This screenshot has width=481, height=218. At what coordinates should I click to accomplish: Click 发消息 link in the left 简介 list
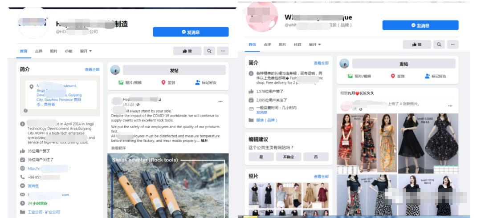(x=33, y=186)
